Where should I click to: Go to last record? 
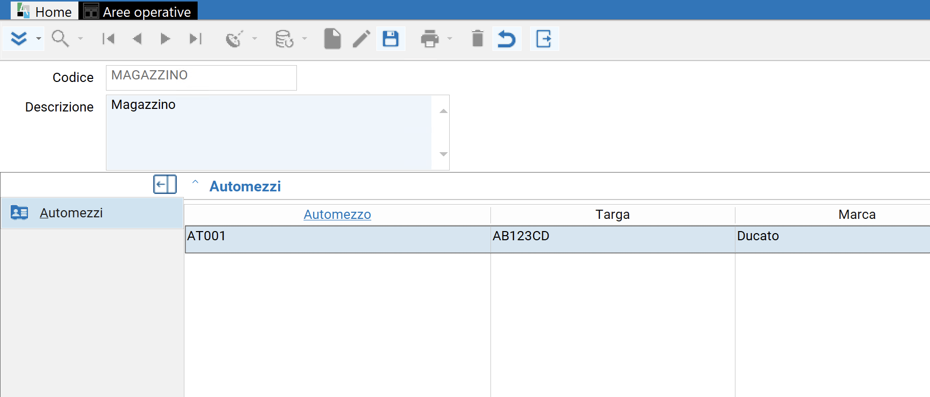[x=196, y=39]
